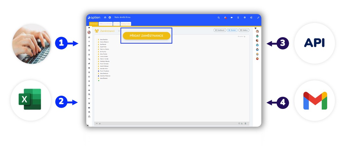Click the Aptien logo
This screenshot has width=349, height=148.
(94, 17)
